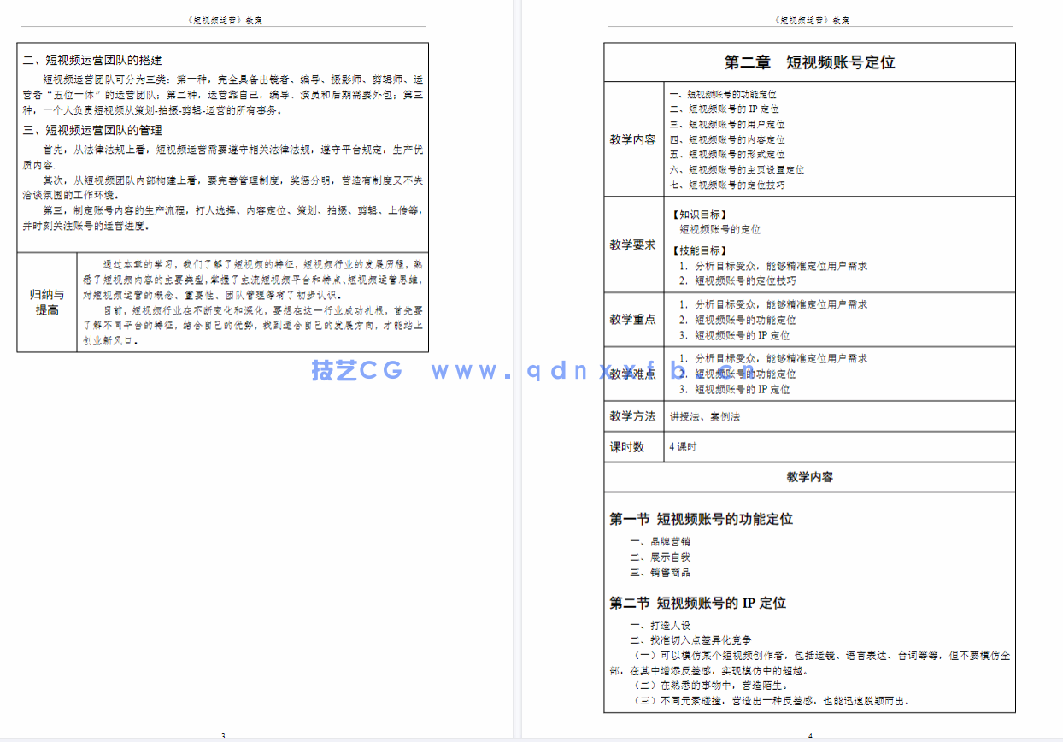The height and width of the screenshot is (742, 1063).
Task: Click the 教学要求 table cell
Action: pyautogui.click(x=634, y=243)
